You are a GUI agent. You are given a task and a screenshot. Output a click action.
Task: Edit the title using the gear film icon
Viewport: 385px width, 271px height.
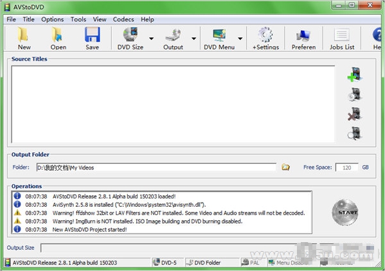(x=355, y=94)
